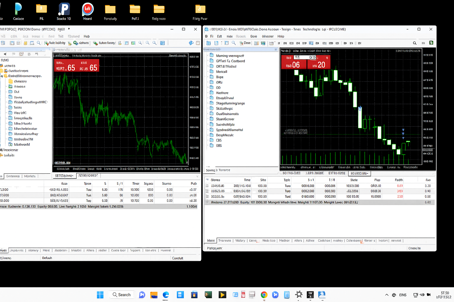Open Chrome from the Windows taskbar
Viewport: 454px width, 302px height.
264,295
